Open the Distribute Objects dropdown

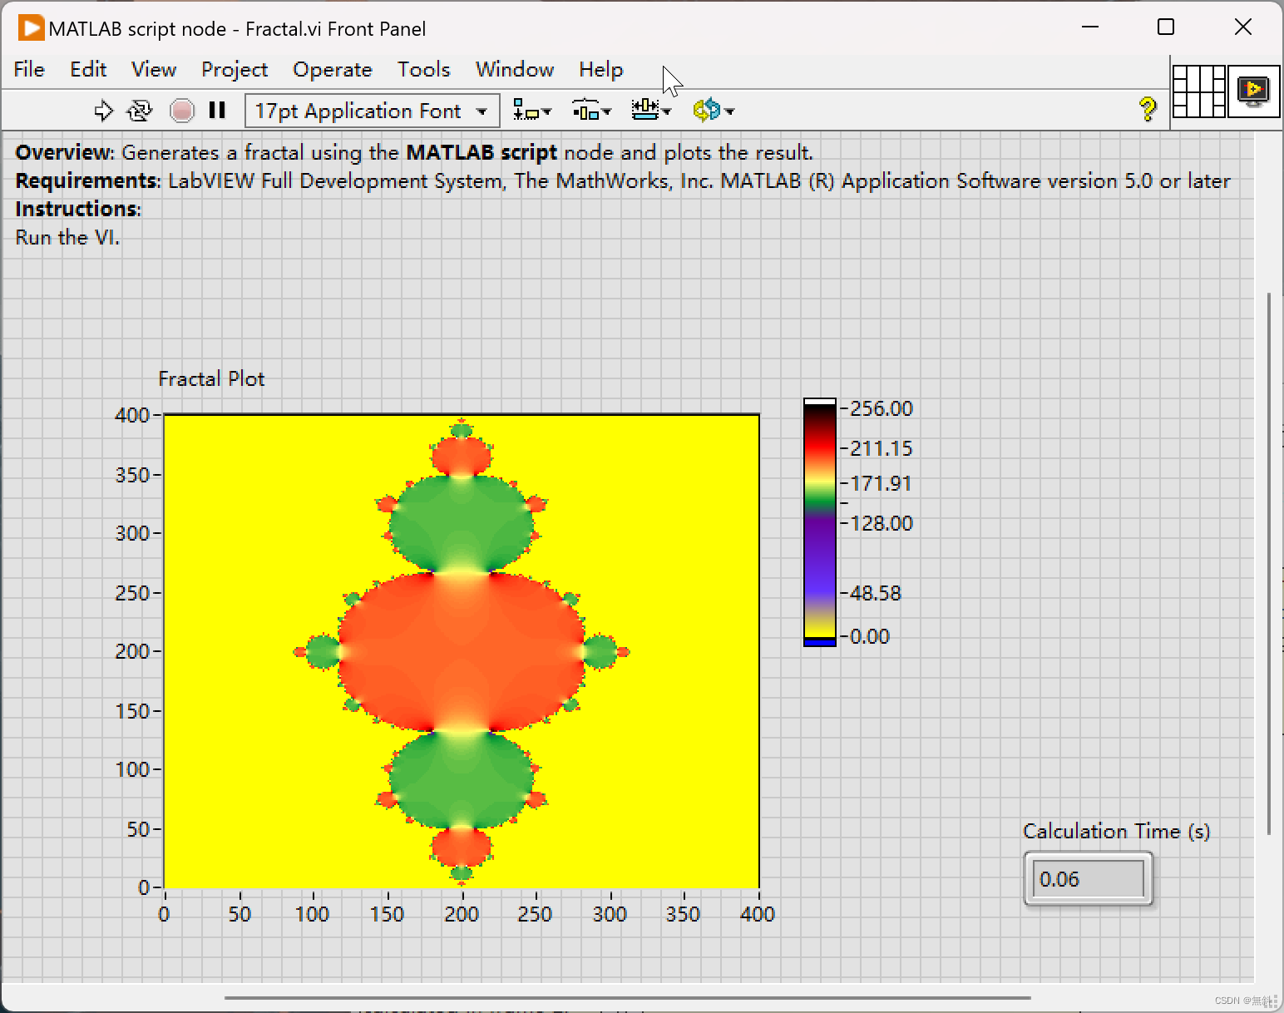click(x=591, y=111)
